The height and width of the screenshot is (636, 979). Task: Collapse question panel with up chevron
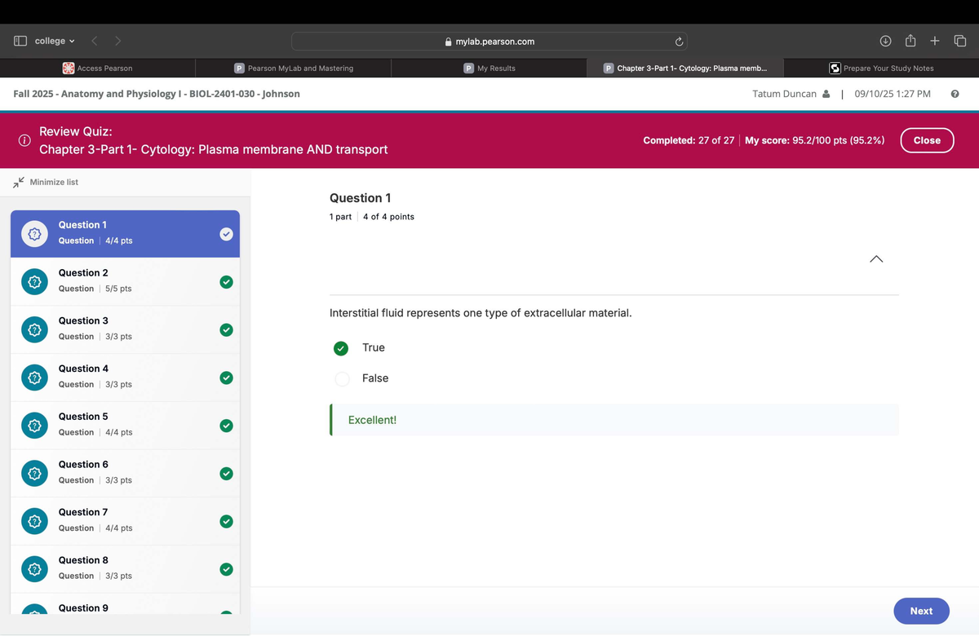click(875, 259)
